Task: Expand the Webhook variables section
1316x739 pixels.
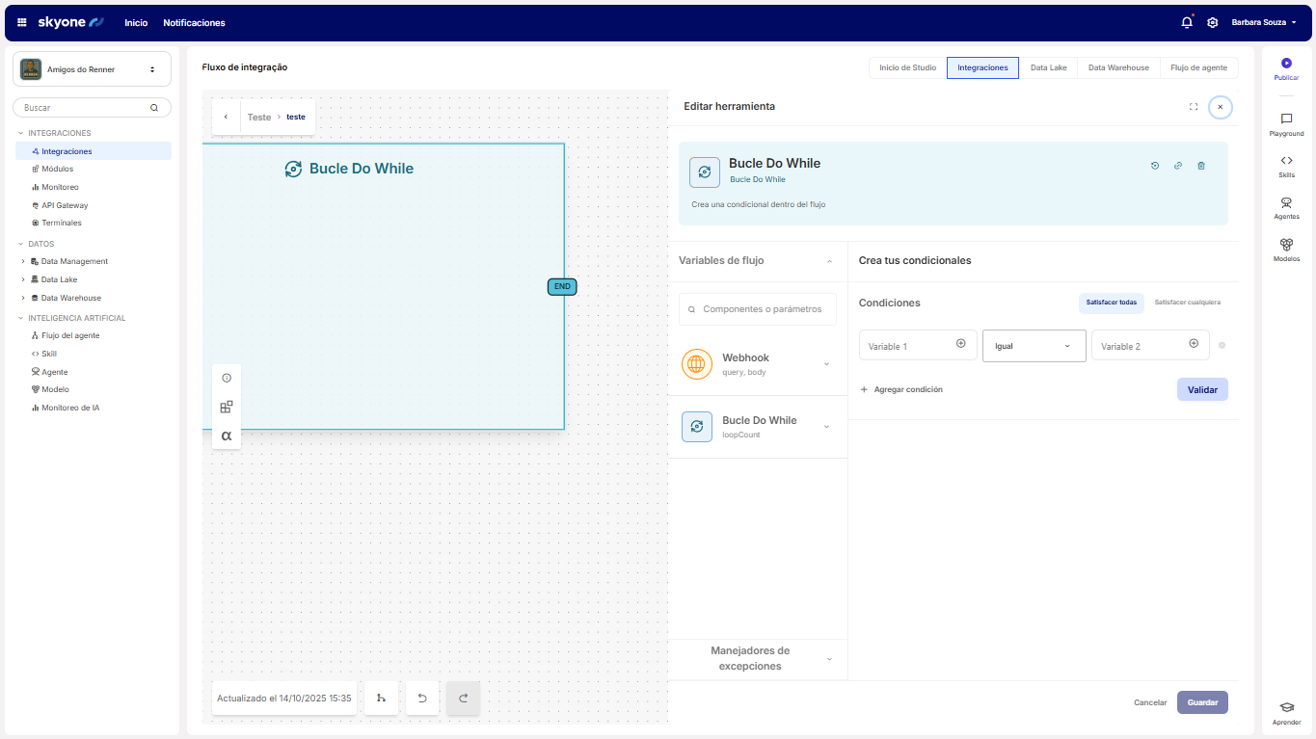Action: [826, 364]
